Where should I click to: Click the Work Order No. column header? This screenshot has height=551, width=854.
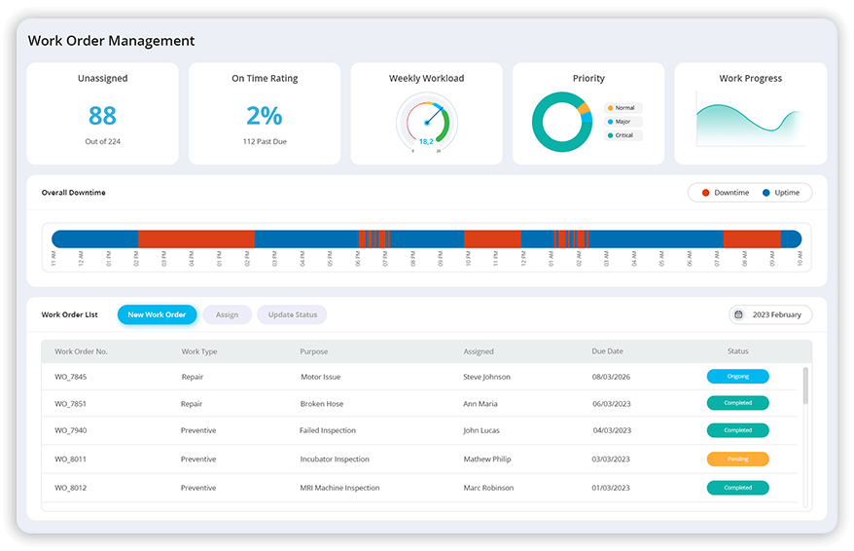80,351
